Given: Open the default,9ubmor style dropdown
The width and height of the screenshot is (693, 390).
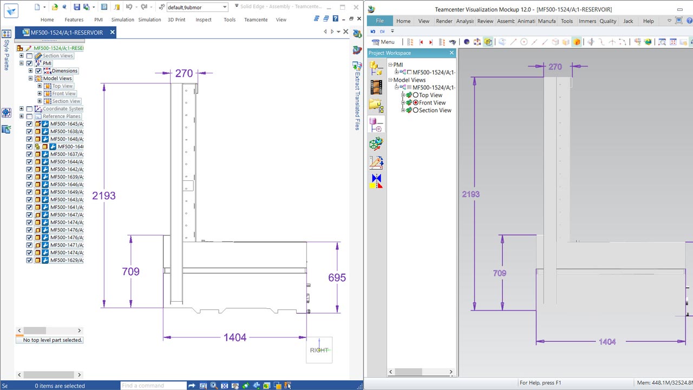Looking at the screenshot, I should 225,7.
